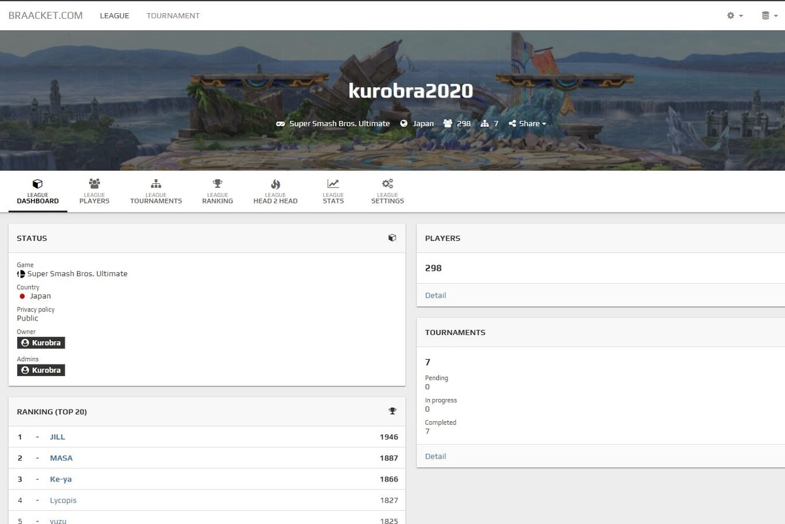Click the 1946 score for JILL
Image resolution: width=785 pixels, height=524 pixels.
pos(389,437)
